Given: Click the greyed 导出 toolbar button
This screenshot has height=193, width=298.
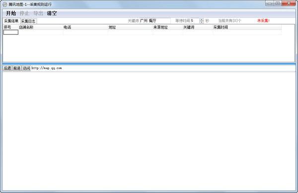Looking at the screenshot, I should 38,13.
